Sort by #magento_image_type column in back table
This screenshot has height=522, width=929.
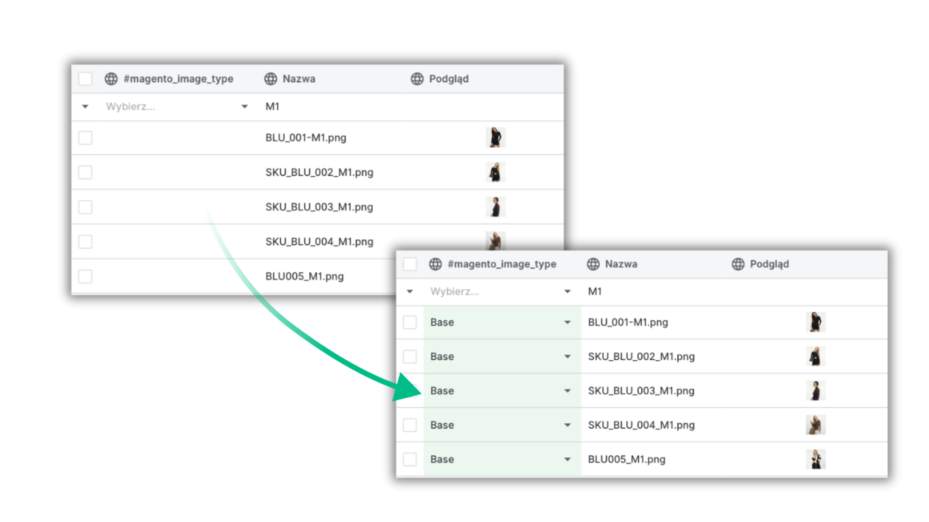pos(178,79)
